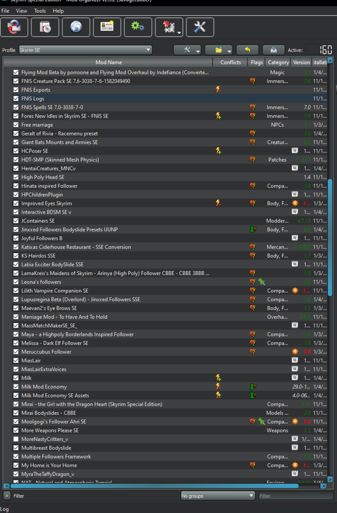This screenshot has width=337, height=513.
Task: Open the No groups dropdown
Action: (218, 495)
